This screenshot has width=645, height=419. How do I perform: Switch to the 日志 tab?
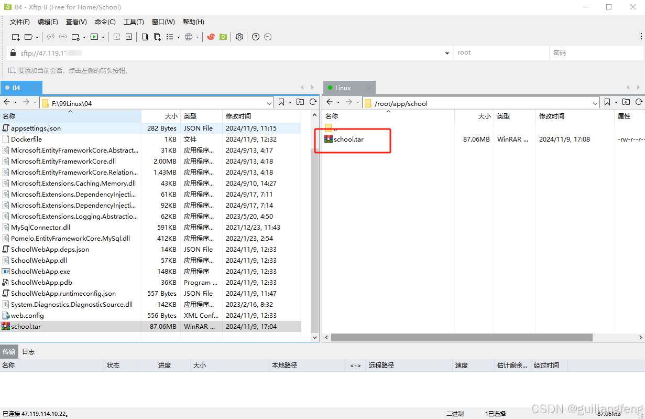coord(28,351)
